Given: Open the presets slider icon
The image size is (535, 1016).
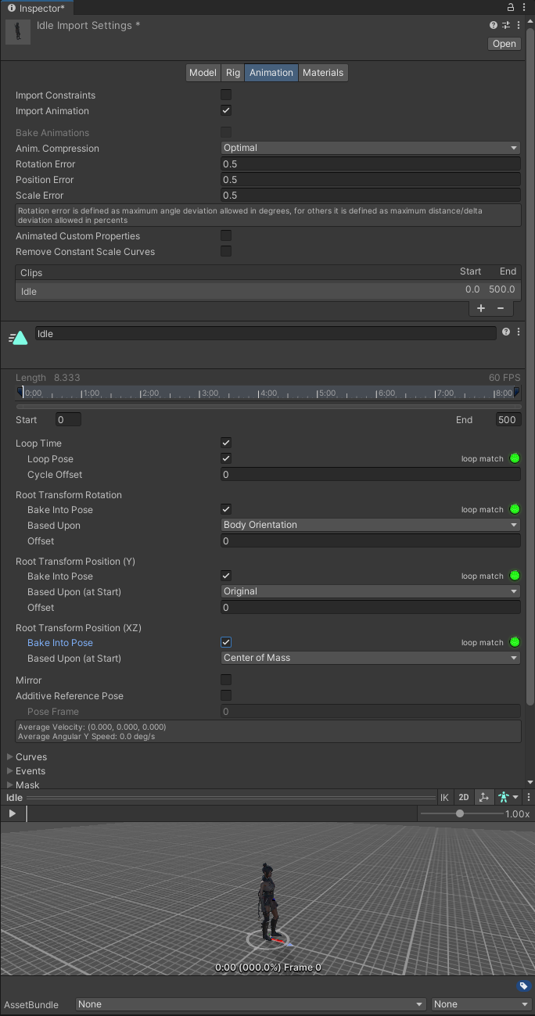Looking at the screenshot, I should click(x=506, y=25).
